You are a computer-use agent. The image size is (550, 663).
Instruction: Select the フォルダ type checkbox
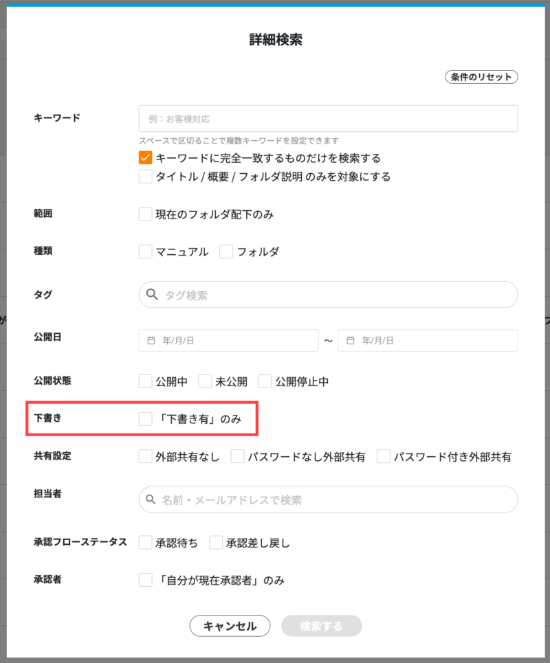226,251
